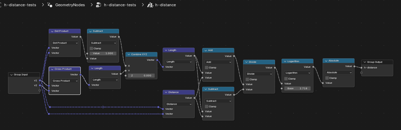401x130 pixels.
Task: Click the Vector output socket of Cross Product node
Action: tap(80, 75)
